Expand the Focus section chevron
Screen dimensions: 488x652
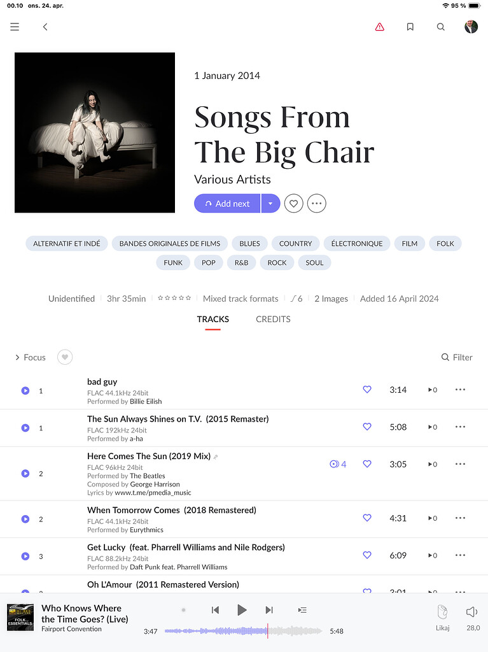point(17,357)
